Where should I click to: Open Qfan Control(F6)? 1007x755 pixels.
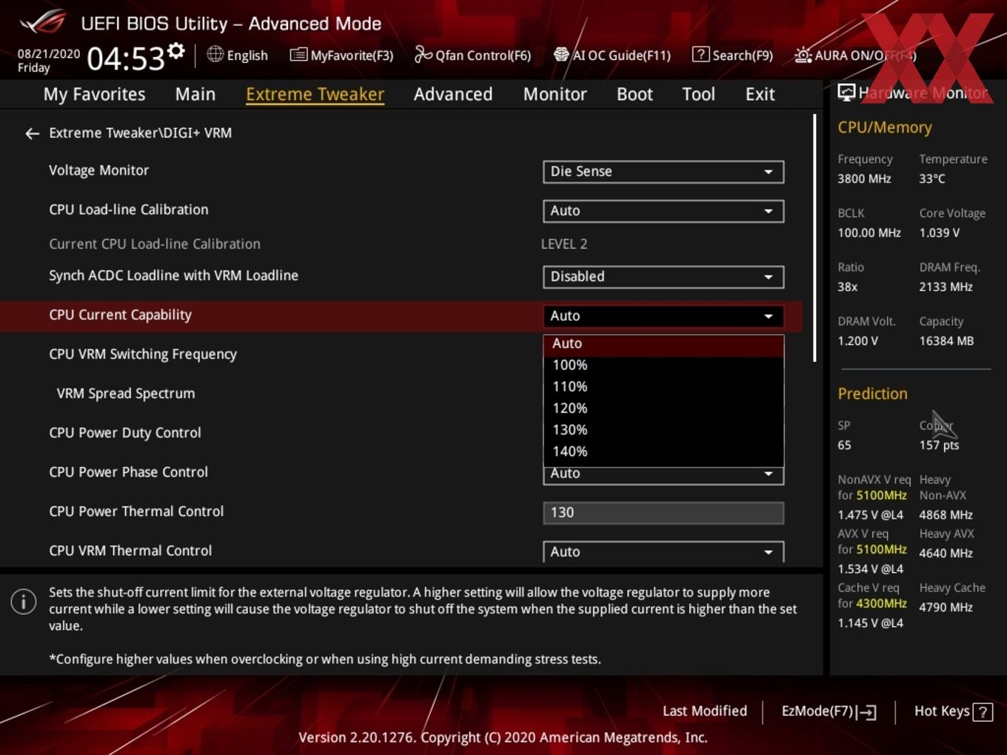(472, 55)
